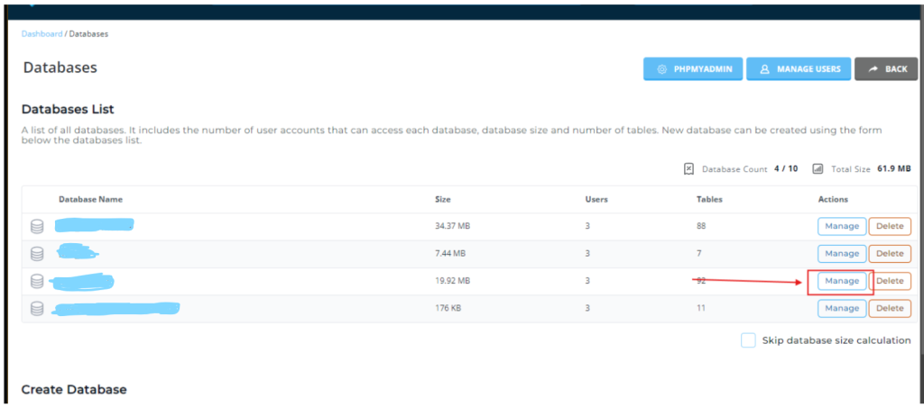Manage the 176 KB database
This screenshot has height=407, width=924.
coord(841,309)
